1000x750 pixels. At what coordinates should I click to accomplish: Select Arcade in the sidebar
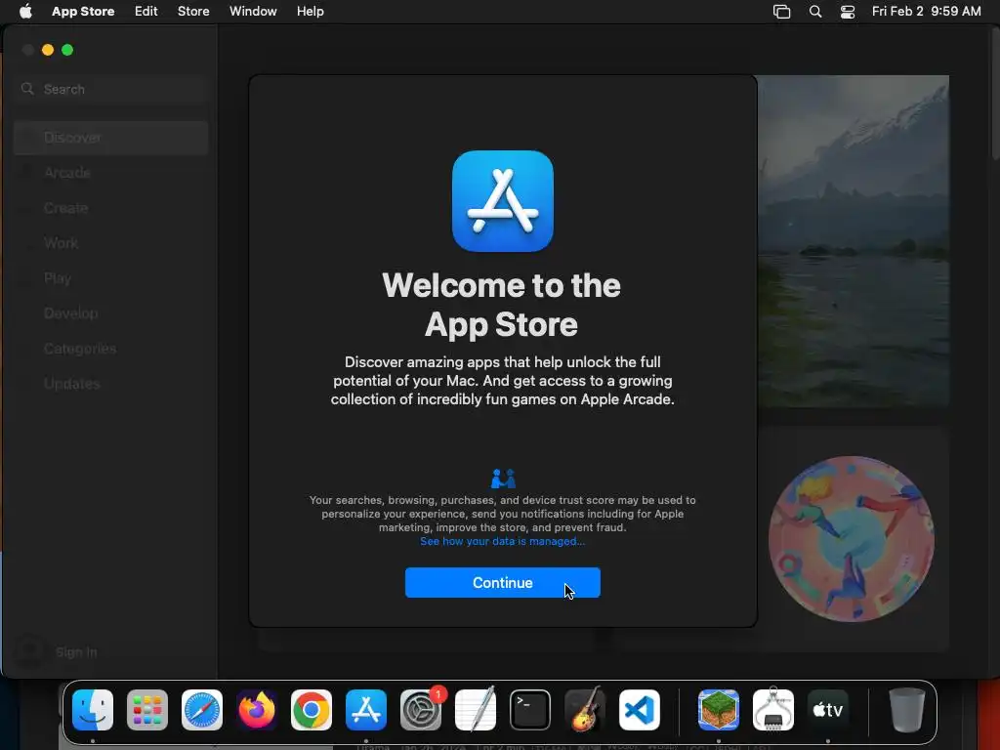111,173
